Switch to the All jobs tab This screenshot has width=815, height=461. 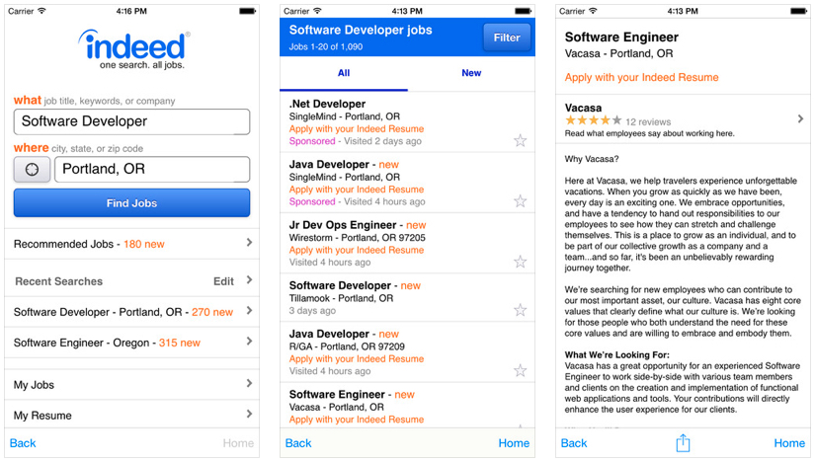click(x=344, y=73)
